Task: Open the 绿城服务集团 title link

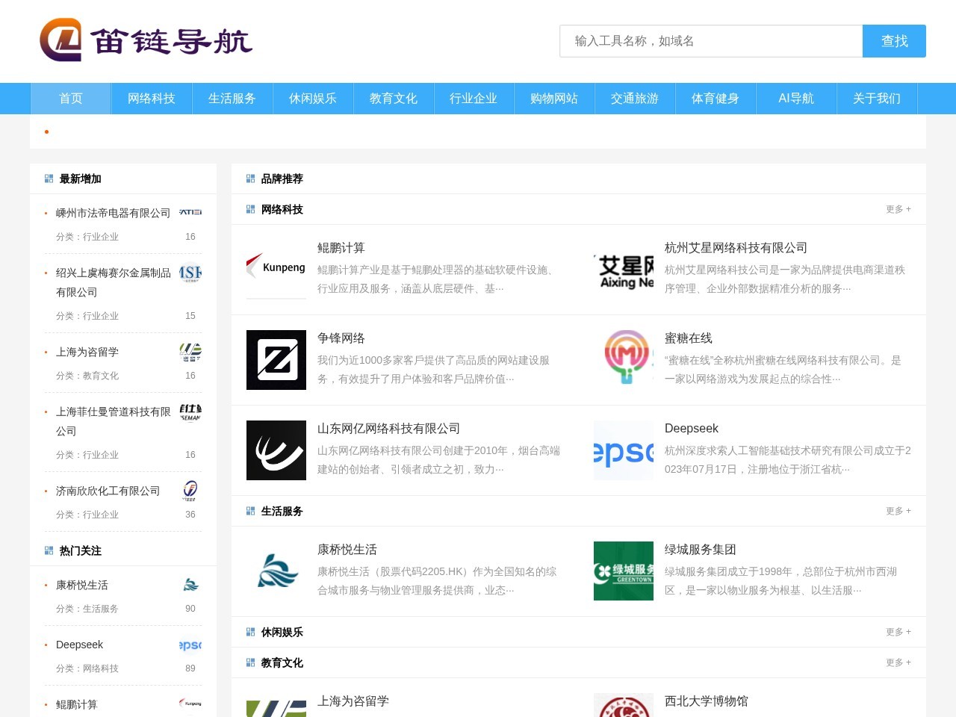Action: click(x=701, y=550)
